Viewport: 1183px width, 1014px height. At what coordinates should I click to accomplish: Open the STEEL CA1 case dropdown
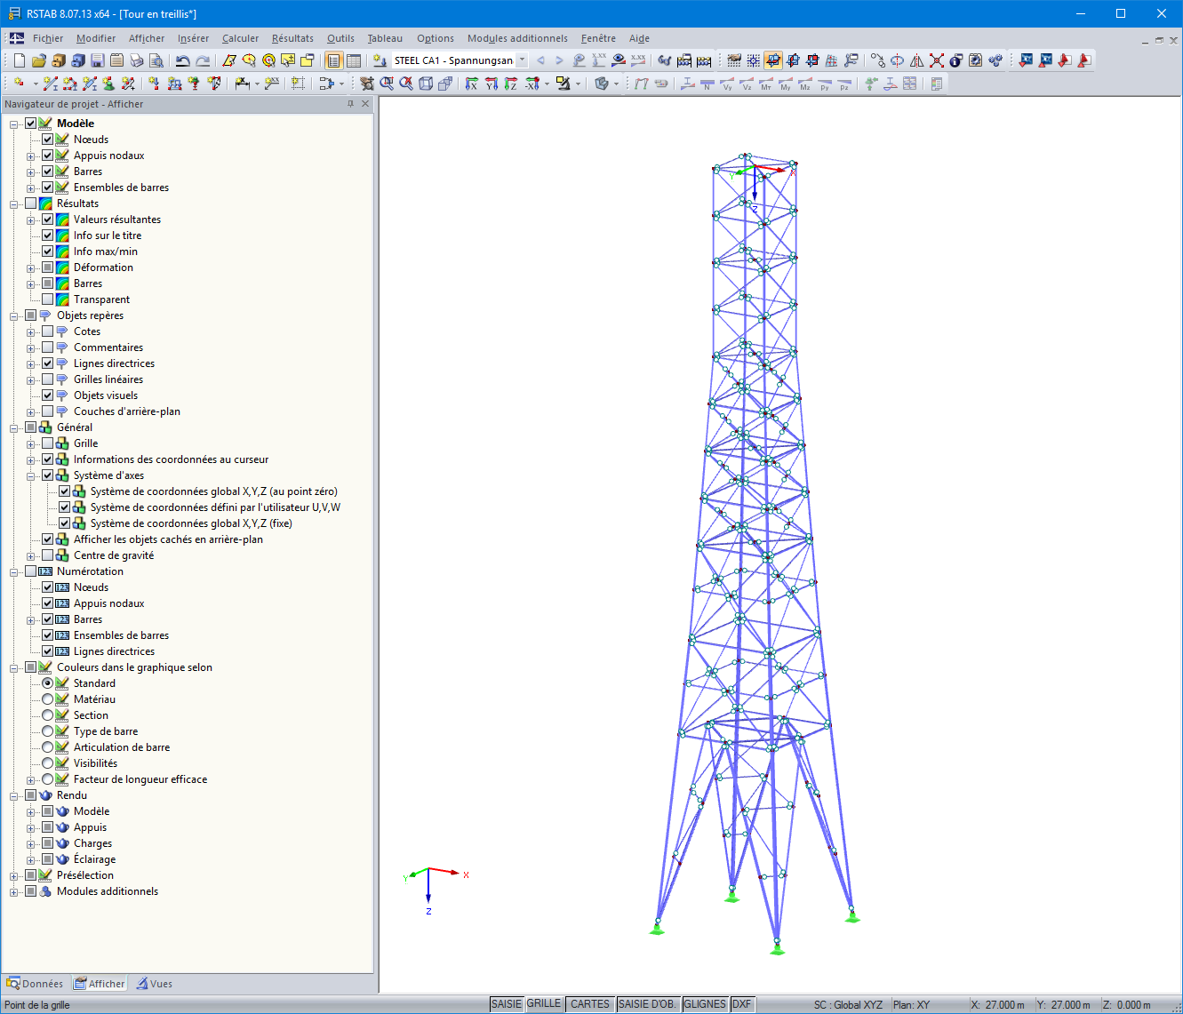pos(521,60)
